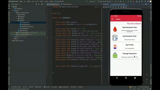160x90 pixels.
Task: Click the app breadcrumb in navigation bar
Action: coord(21,1)
